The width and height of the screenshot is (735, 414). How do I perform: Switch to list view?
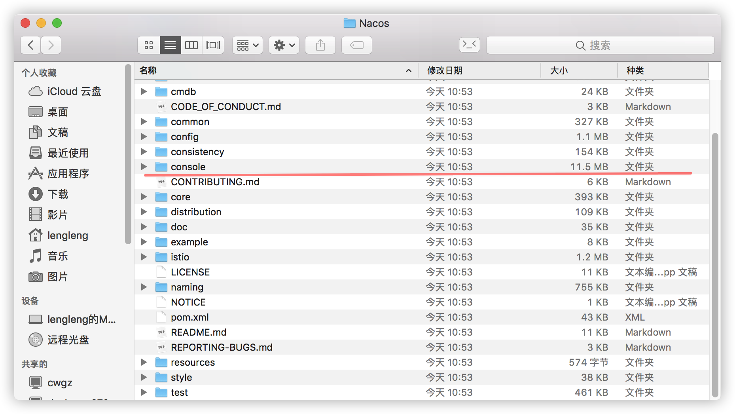click(x=170, y=45)
